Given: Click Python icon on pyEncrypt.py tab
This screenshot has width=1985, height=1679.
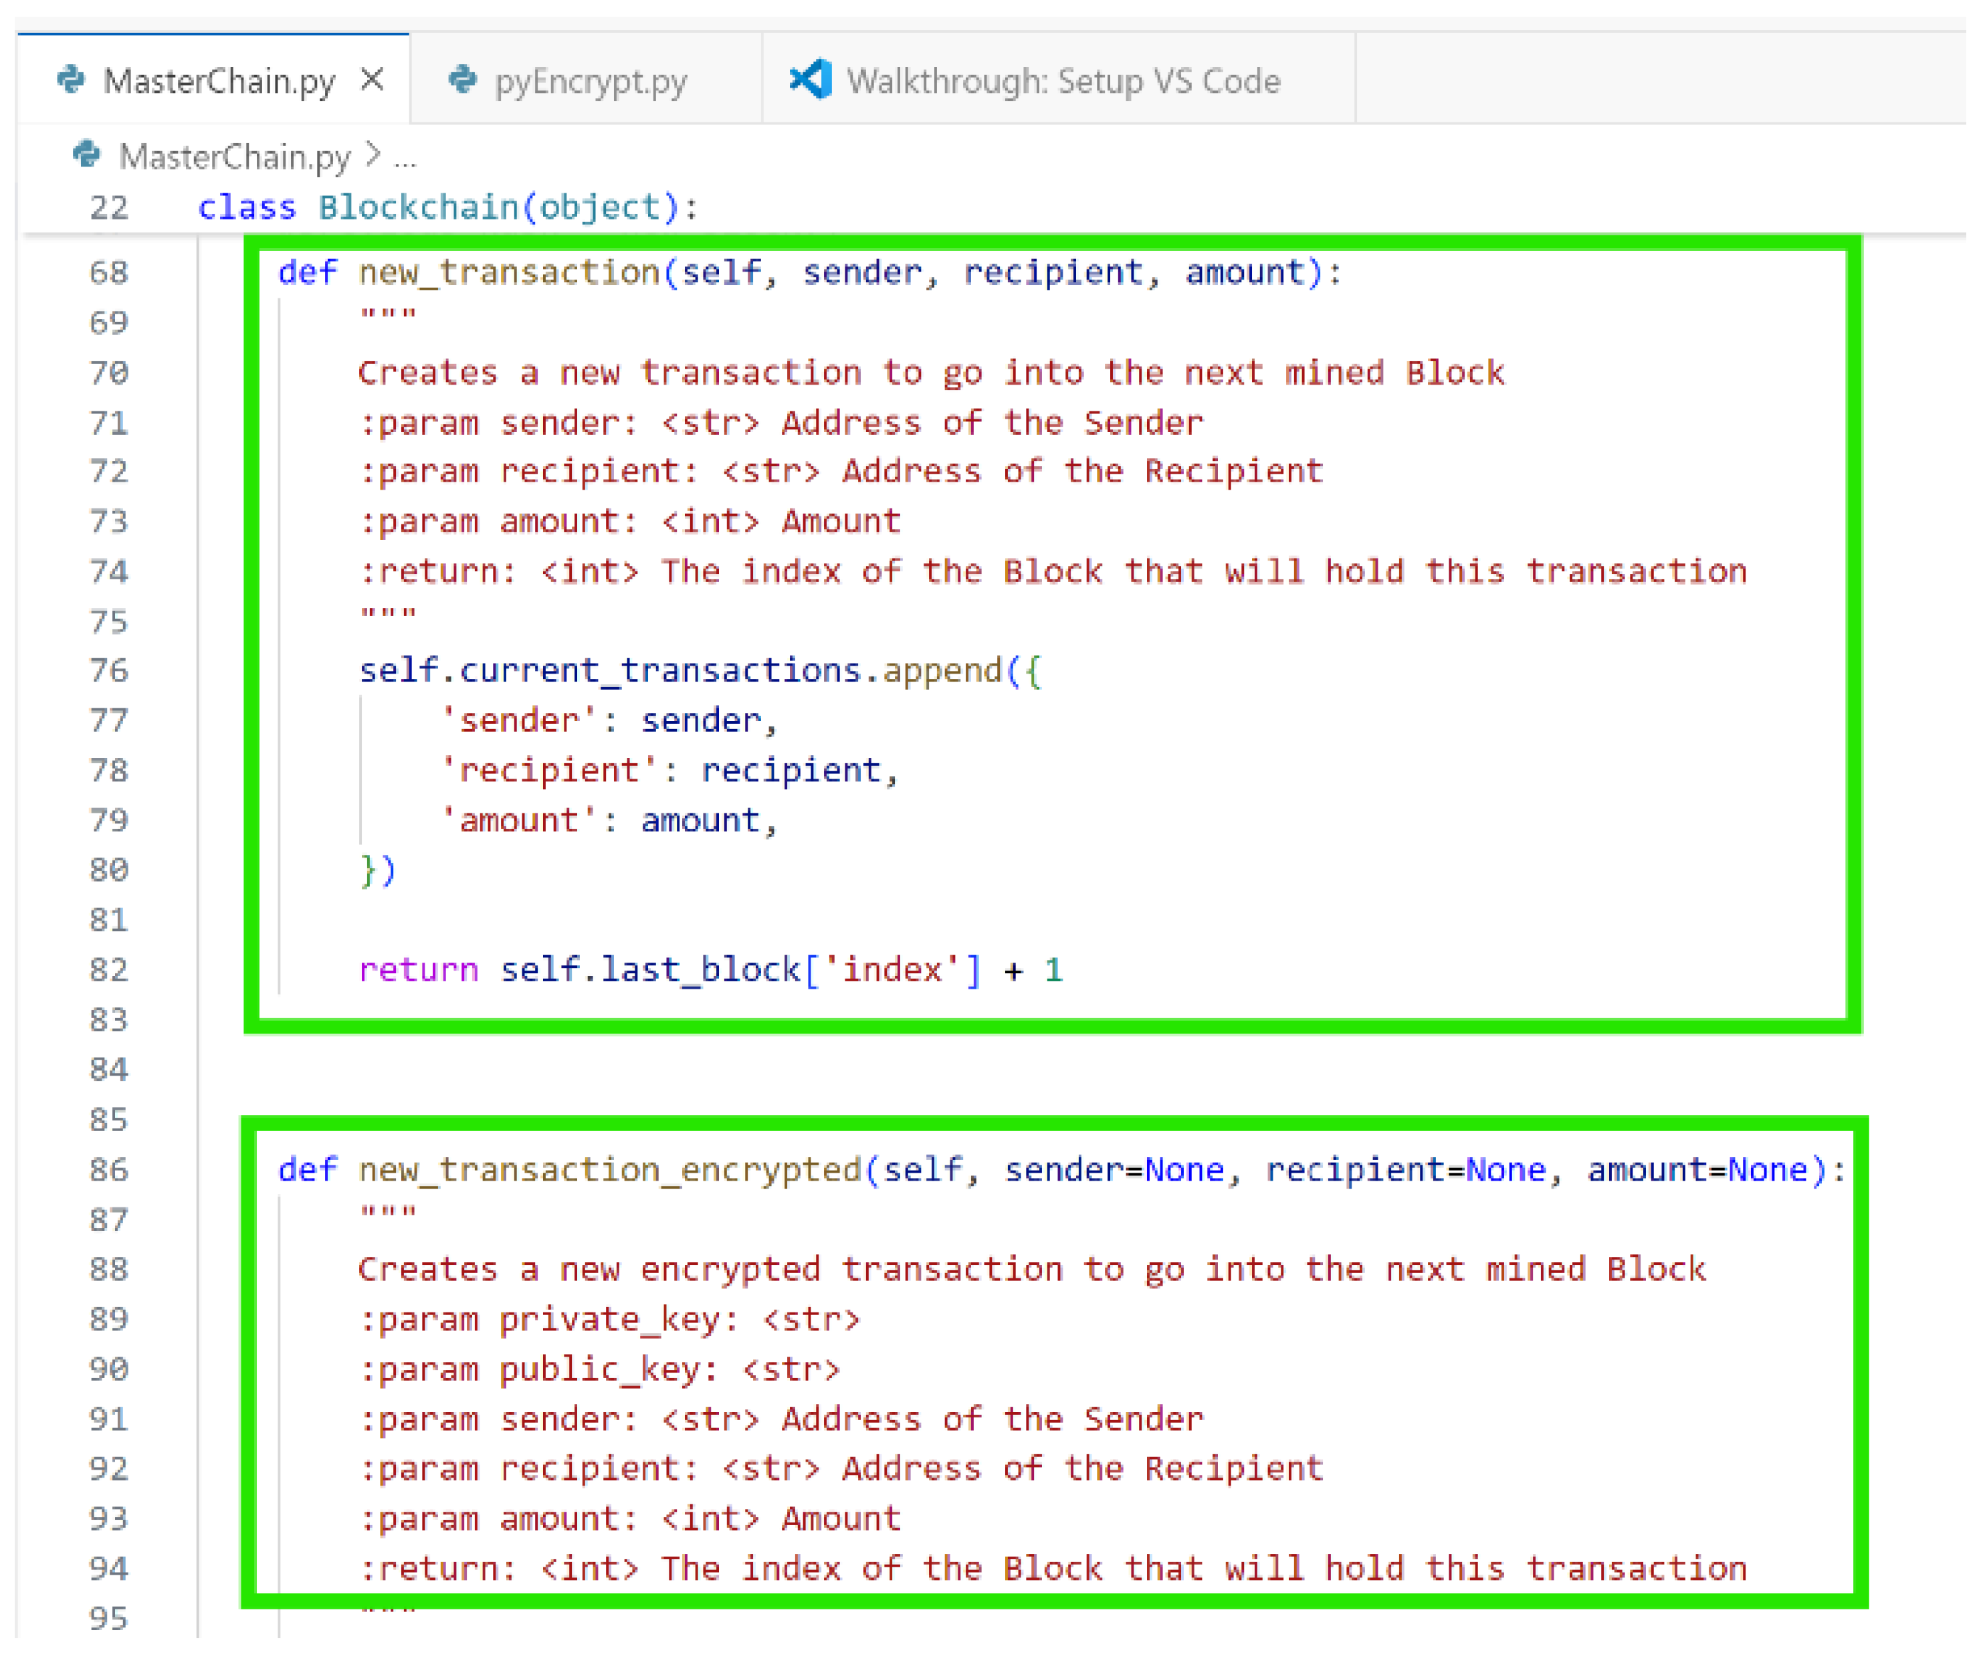Looking at the screenshot, I should coord(462,79).
